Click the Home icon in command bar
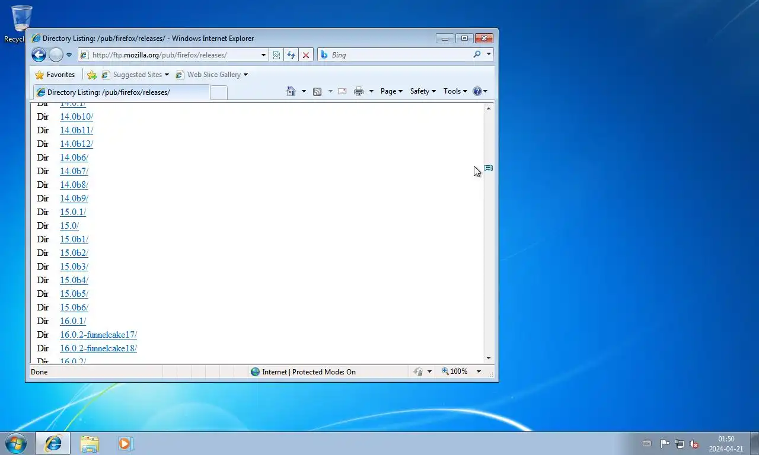 tap(291, 91)
